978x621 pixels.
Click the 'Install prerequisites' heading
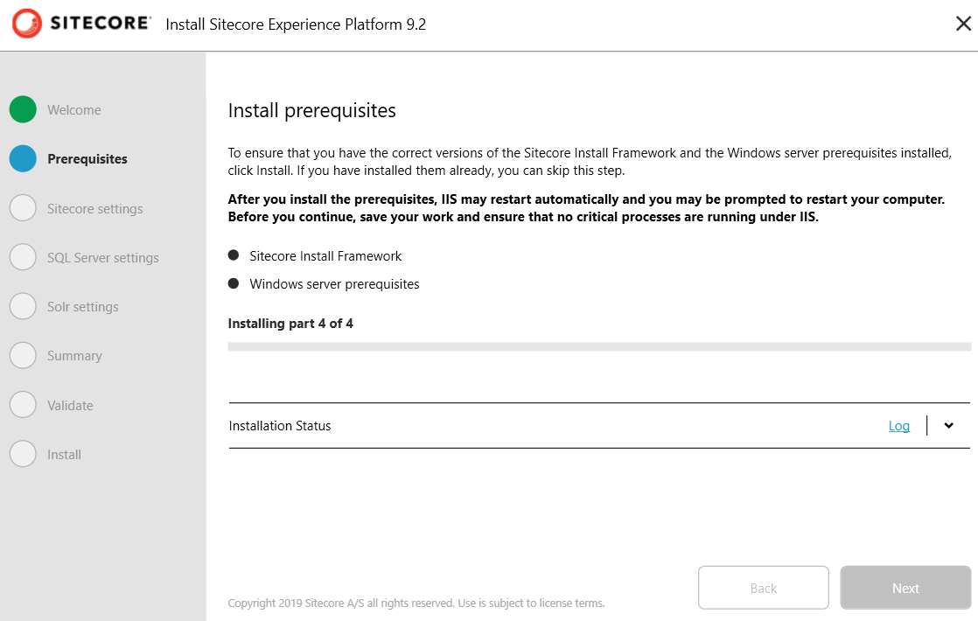312,110
